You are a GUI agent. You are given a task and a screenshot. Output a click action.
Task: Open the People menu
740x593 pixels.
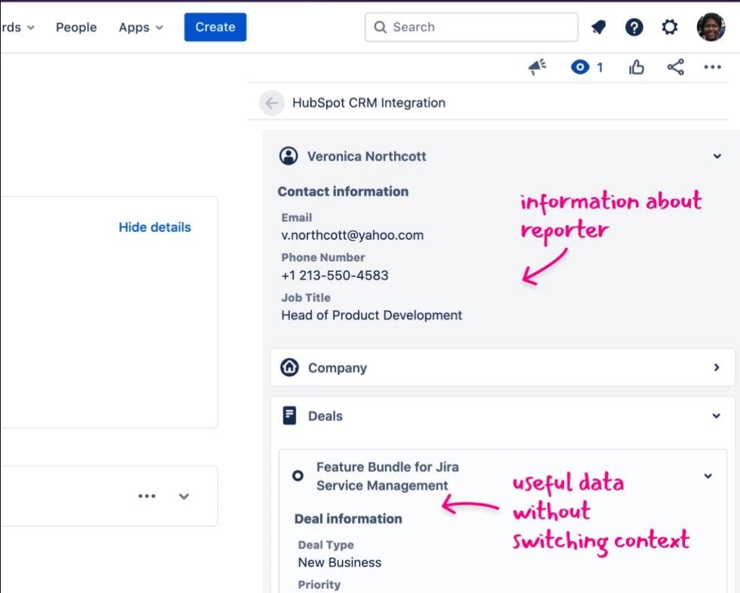(76, 27)
